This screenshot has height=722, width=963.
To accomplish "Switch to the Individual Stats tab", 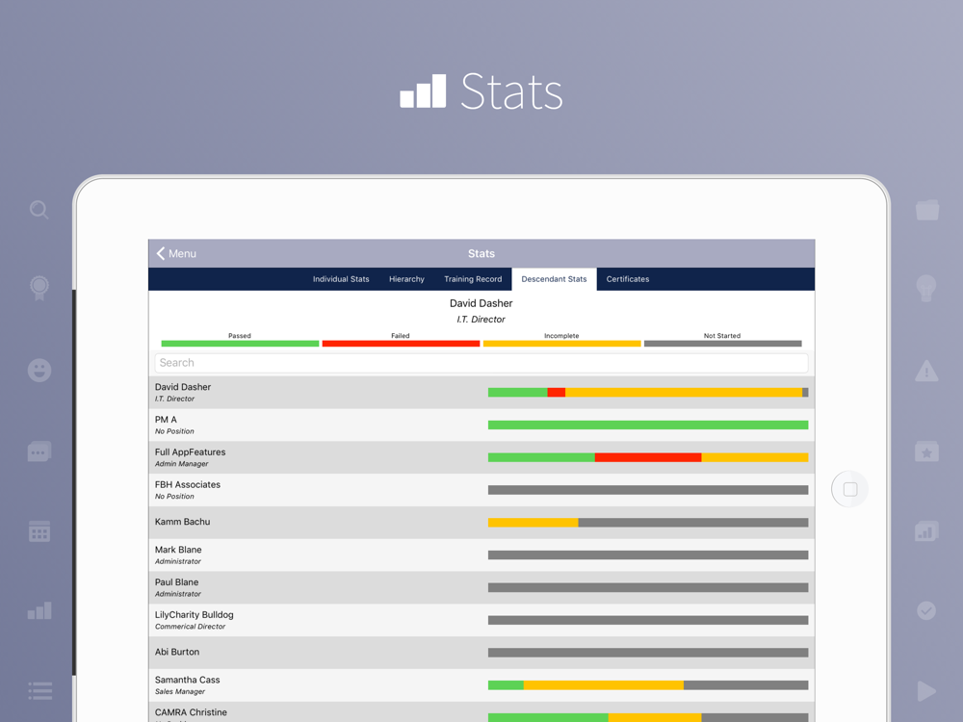I will [341, 279].
